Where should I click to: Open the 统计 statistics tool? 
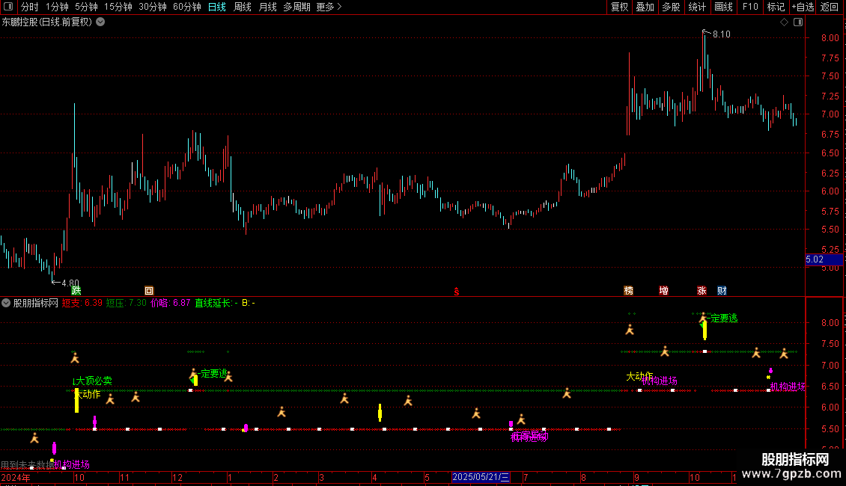696,7
